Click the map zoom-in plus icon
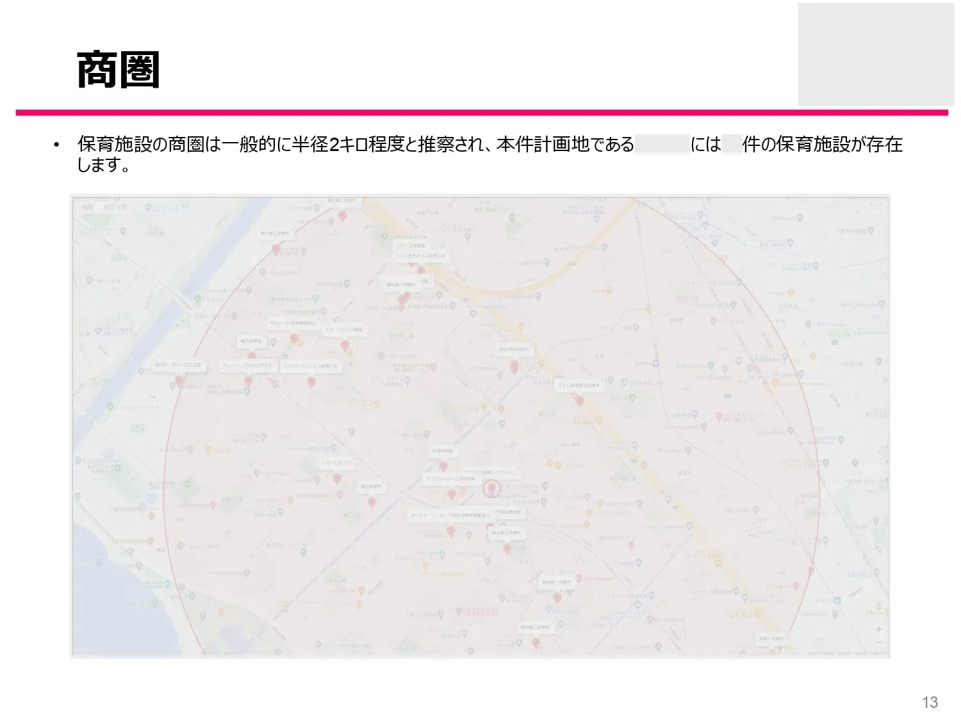The width and height of the screenshot is (961, 720). [x=879, y=629]
